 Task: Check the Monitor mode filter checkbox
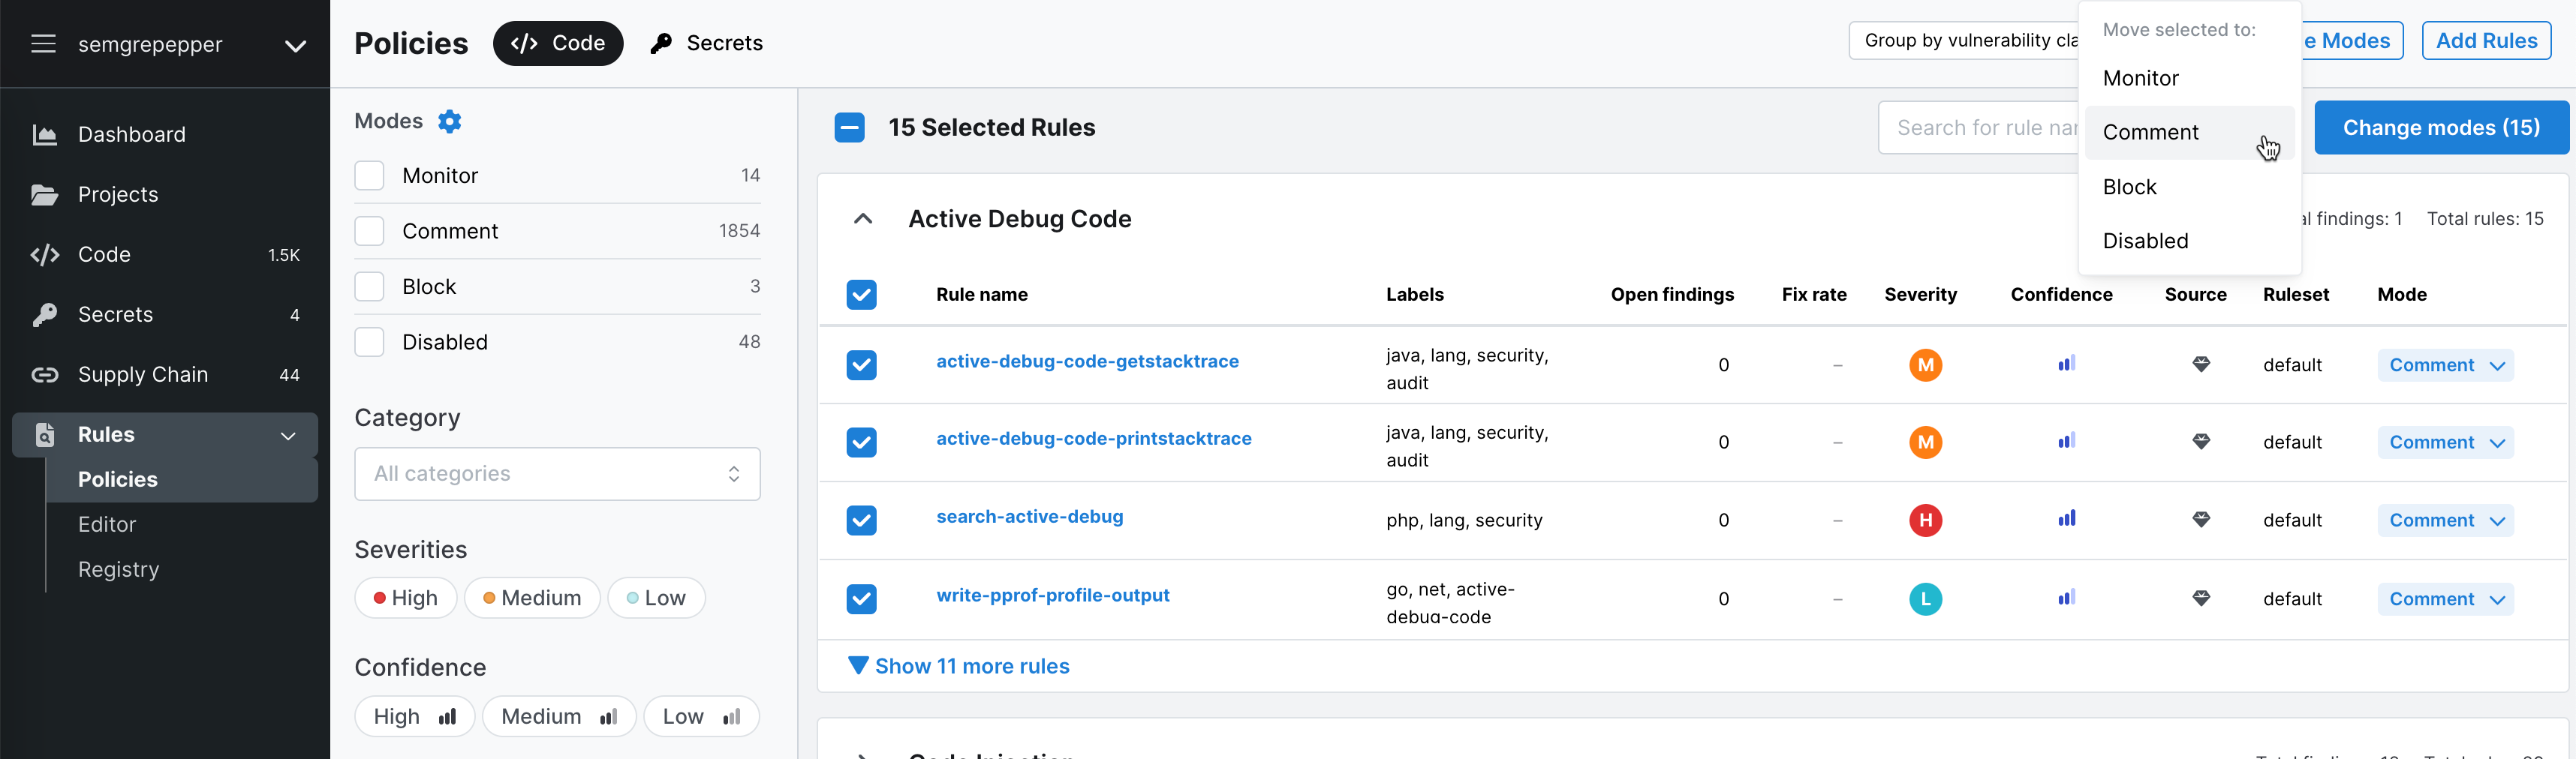click(369, 175)
